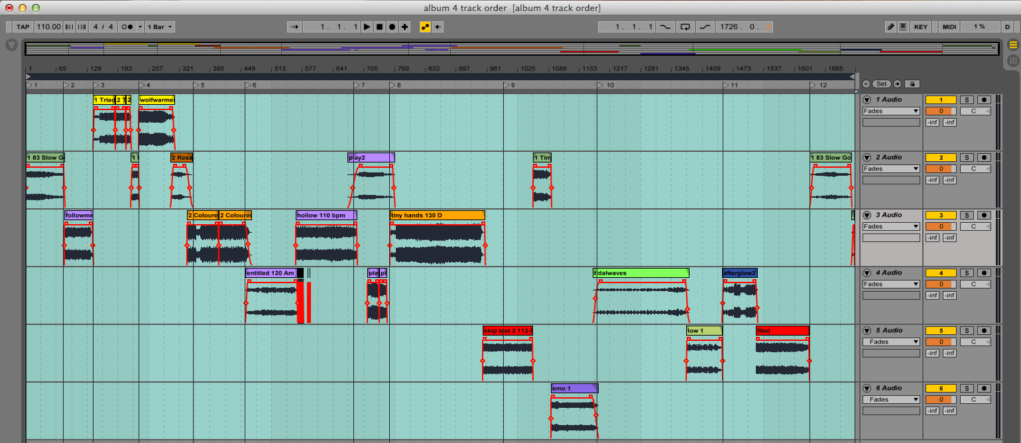Toggle the metronome icon on

[x=128, y=27]
